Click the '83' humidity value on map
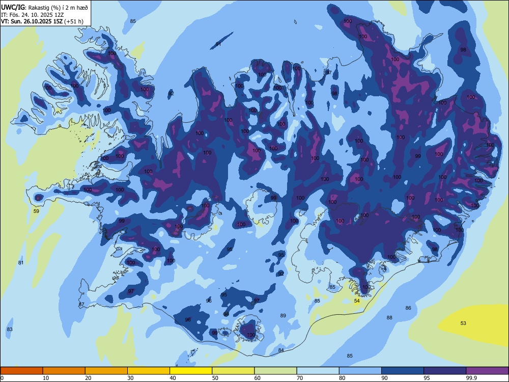The width and height of the screenshot is (509, 382). [x=10, y=330]
